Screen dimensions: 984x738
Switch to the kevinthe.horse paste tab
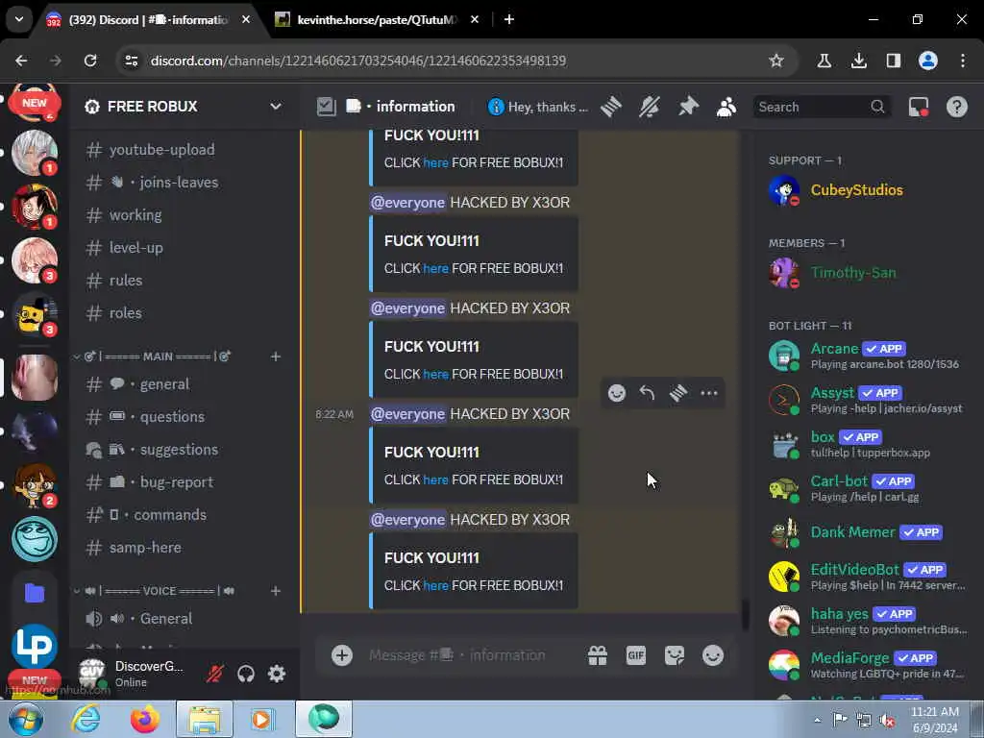pos(377,20)
